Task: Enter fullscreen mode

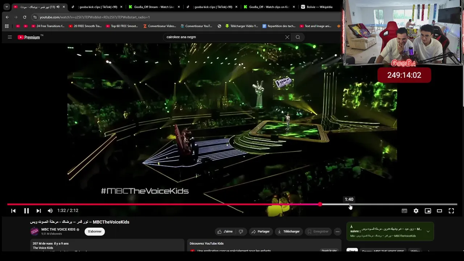Action: pyautogui.click(x=451, y=211)
